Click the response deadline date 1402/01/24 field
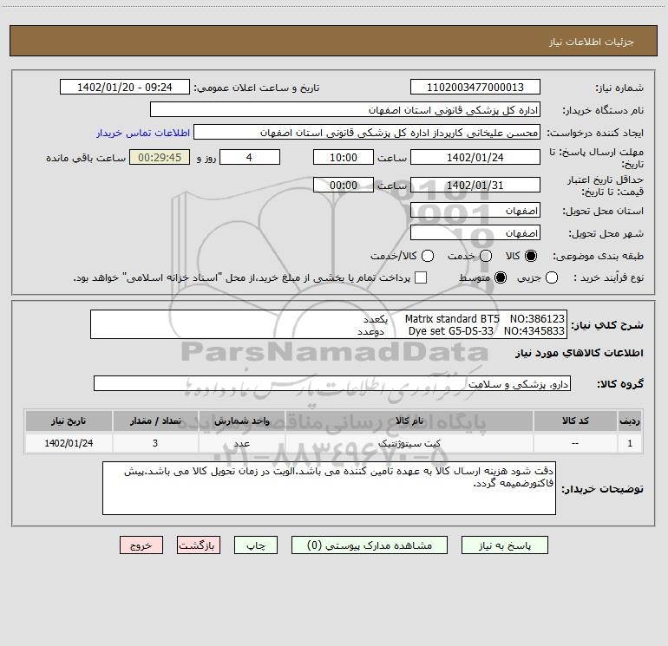 tap(475, 157)
